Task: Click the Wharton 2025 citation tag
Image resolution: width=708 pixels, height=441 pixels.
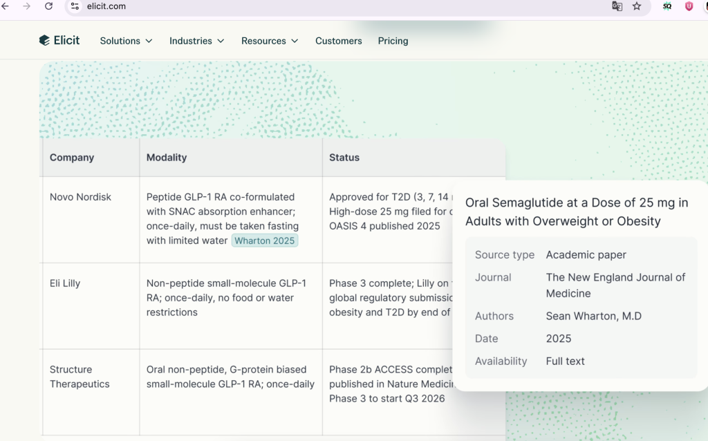Action: 265,241
